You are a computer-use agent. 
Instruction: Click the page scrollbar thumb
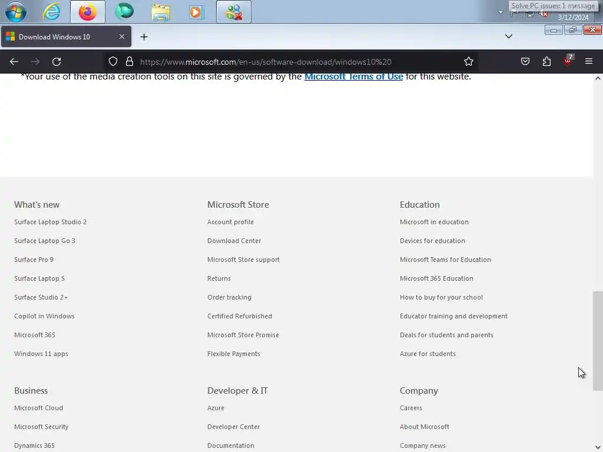[598, 341]
